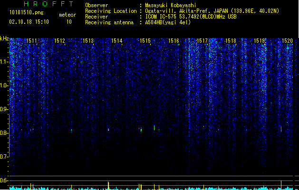This screenshot has height=190, width=299.
Task: Click the Receiving Location value line
Action: coord(212,11)
